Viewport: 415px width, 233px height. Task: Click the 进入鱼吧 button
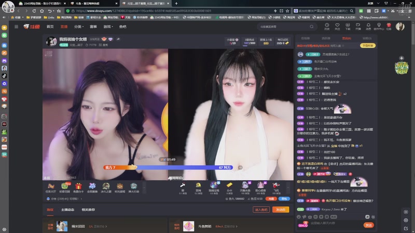point(261,210)
